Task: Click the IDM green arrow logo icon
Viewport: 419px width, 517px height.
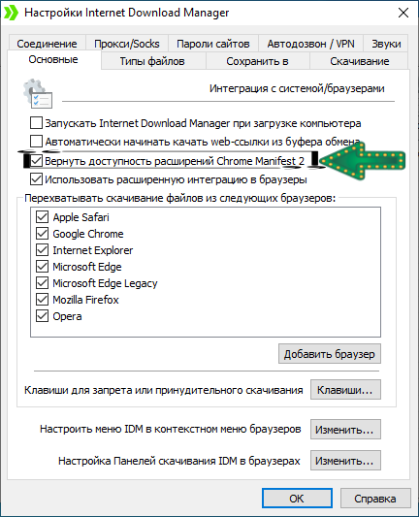Action: [x=12, y=13]
